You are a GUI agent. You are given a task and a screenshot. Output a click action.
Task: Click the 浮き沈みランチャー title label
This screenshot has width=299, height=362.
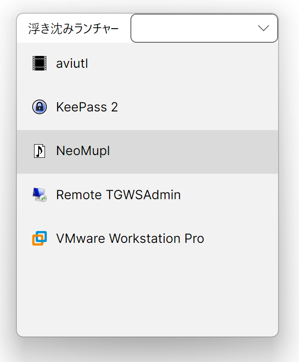[74, 29]
